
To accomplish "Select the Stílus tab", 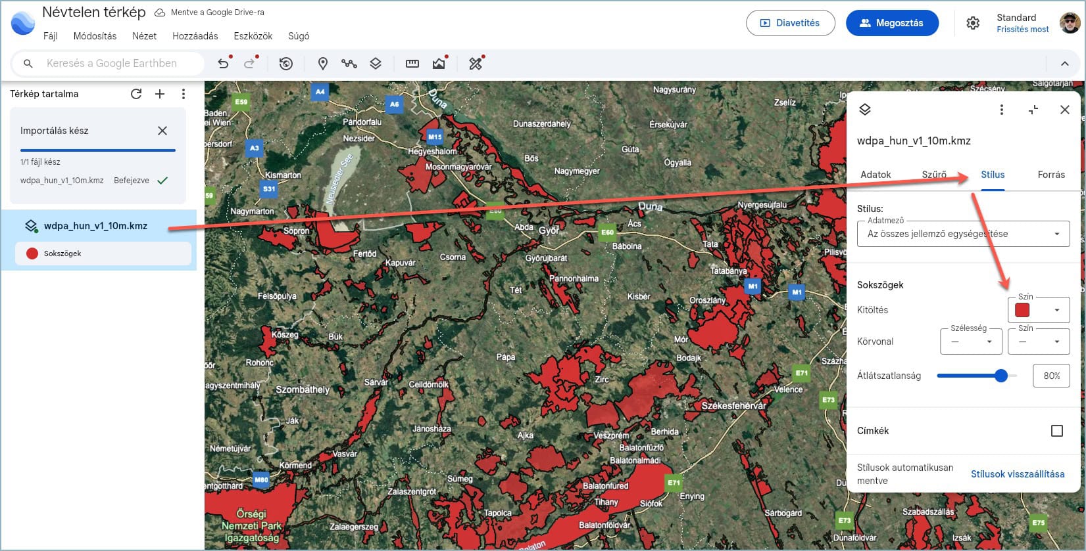I will [x=993, y=175].
